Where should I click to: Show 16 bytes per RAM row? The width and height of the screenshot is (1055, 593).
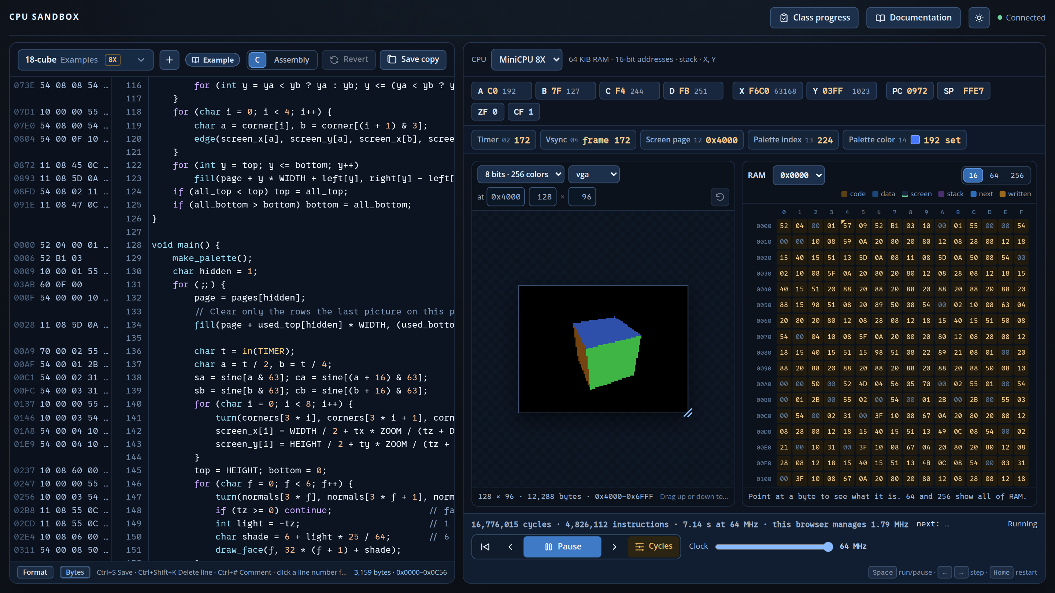click(x=973, y=175)
